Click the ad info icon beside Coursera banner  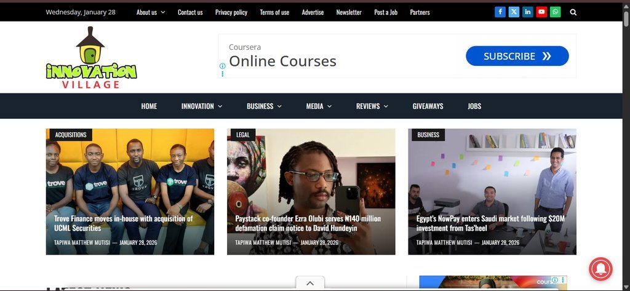(x=222, y=65)
